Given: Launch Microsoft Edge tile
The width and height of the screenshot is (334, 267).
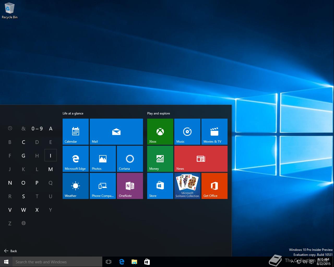Looking at the screenshot, I should (76, 159).
